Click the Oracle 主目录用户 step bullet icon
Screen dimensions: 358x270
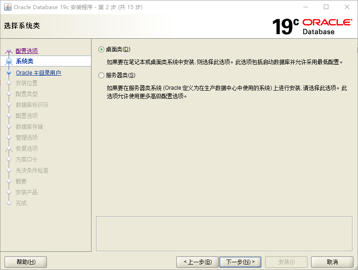point(9,72)
